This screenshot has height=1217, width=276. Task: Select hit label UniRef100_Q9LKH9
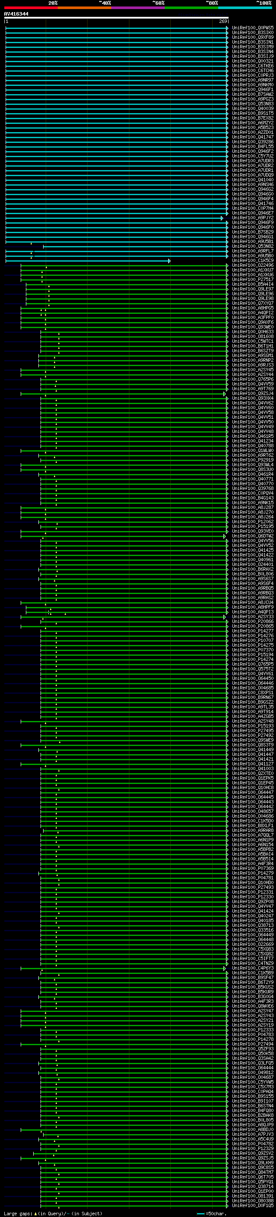tap(253, 1163)
